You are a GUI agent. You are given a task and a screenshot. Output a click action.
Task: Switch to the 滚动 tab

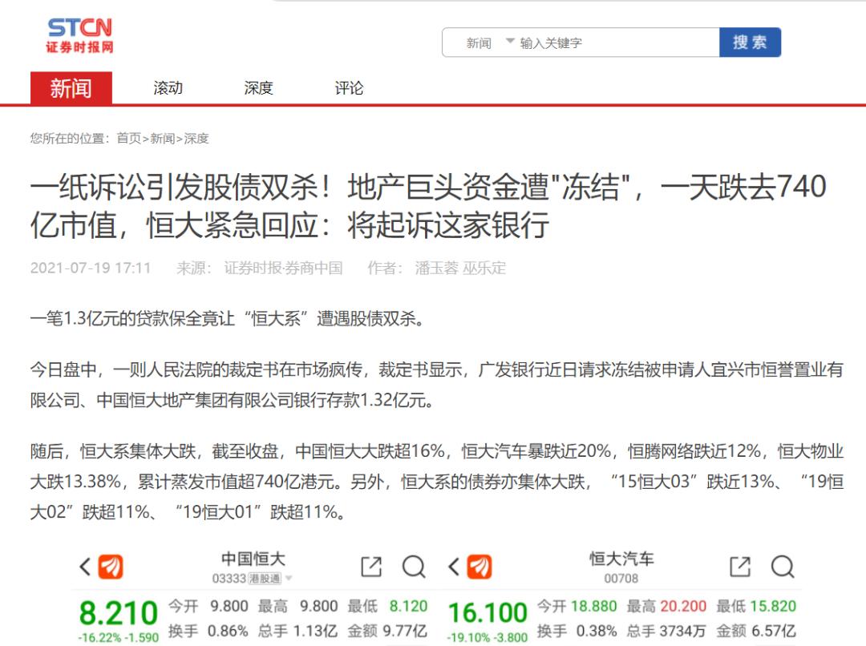[x=166, y=88]
